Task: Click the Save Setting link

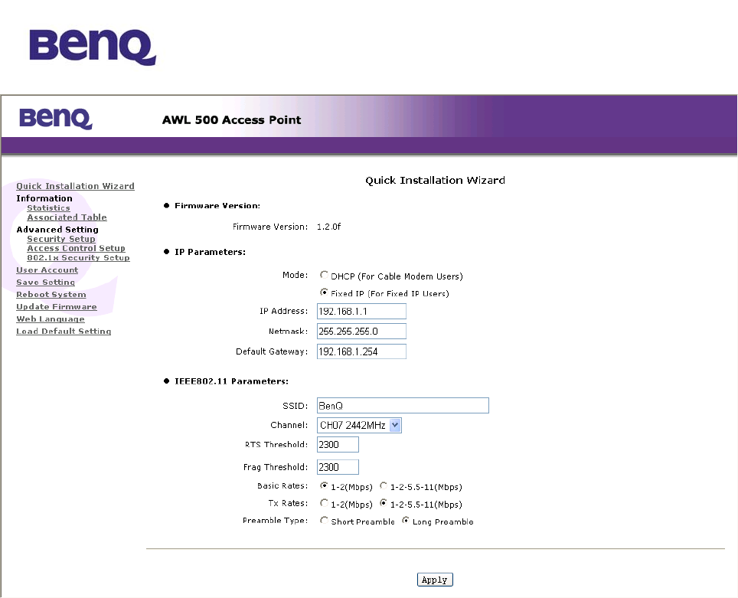Action: coord(46,282)
